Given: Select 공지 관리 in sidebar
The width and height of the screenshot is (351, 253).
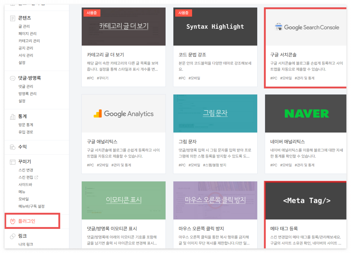Looking at the screenshot, I should (x=26, y=48).
